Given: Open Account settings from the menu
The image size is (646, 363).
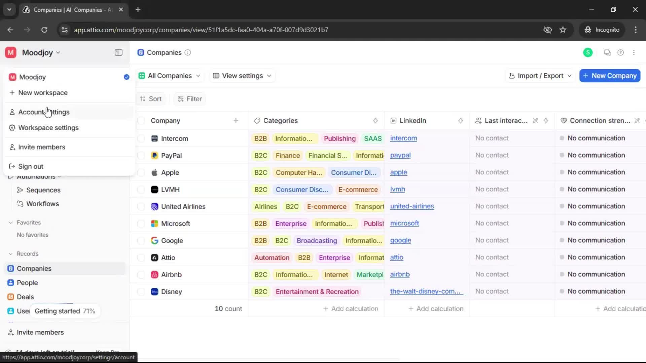Looking at the screenshot, I should (69, 112).
